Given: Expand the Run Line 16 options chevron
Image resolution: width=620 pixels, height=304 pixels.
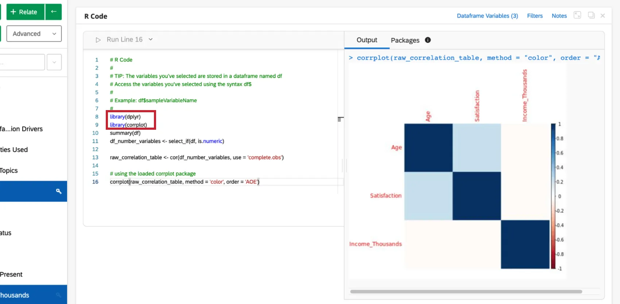Looking at the screenshot, I should [151, 39].
